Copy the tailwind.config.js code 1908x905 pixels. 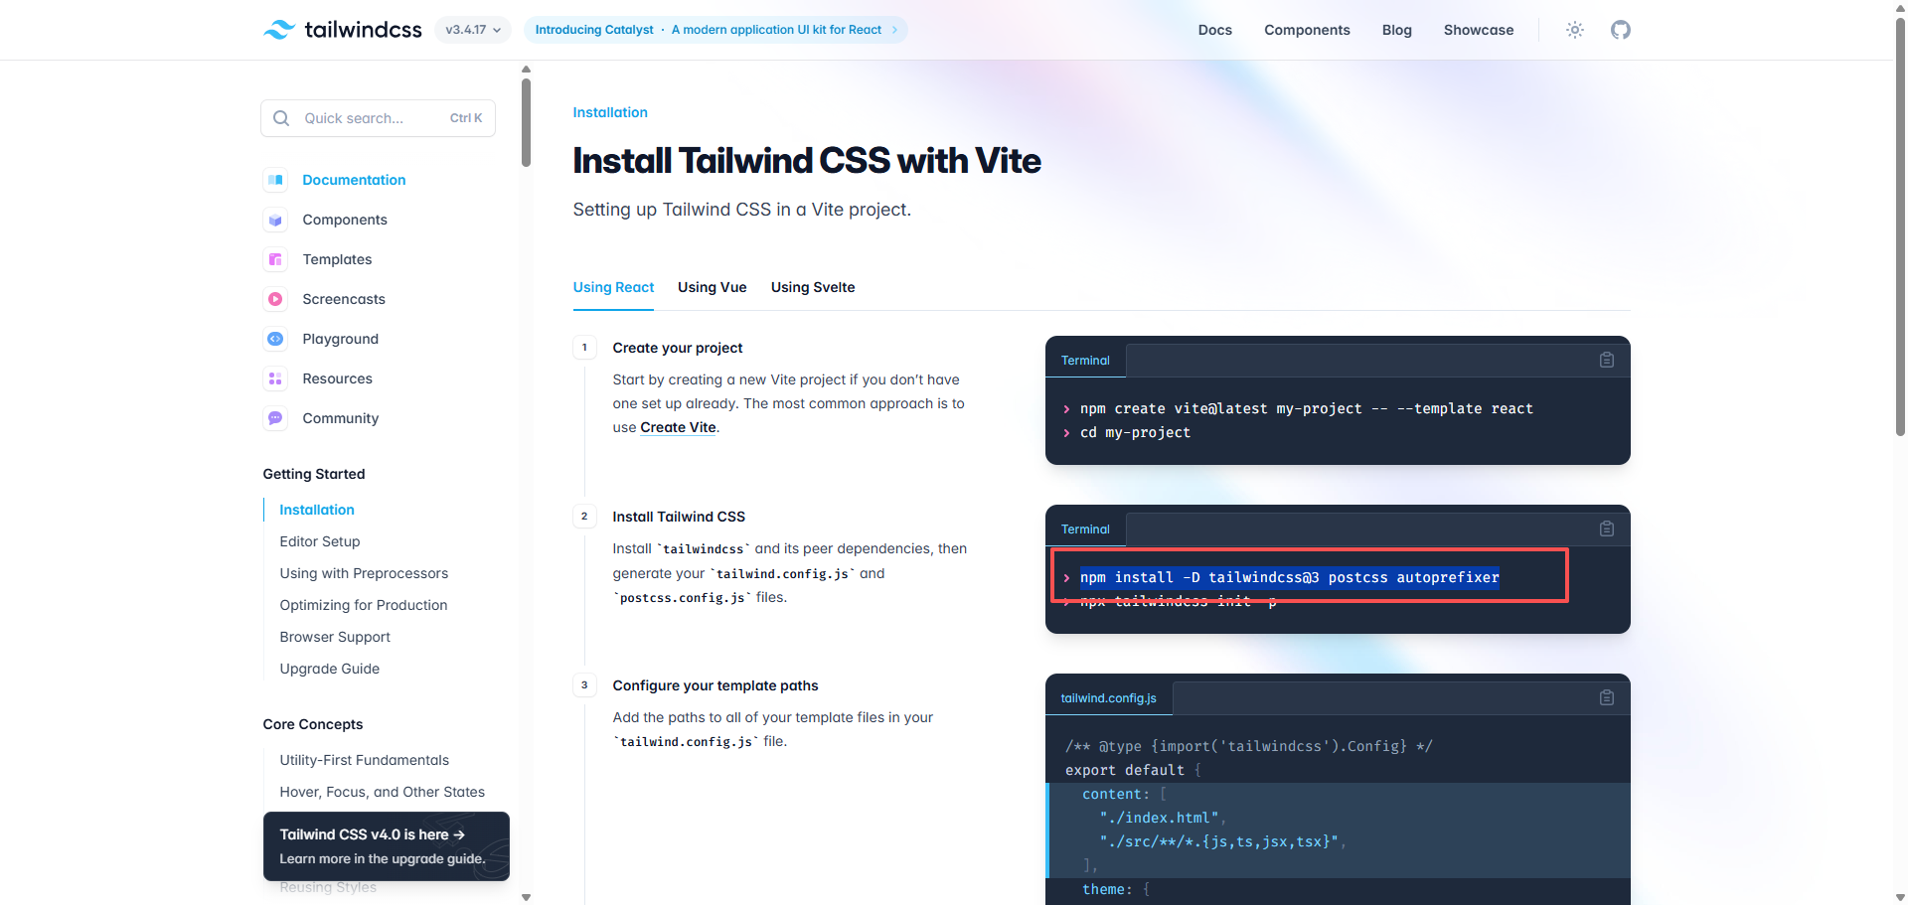pyautogui.click(x=1607, y=697)
